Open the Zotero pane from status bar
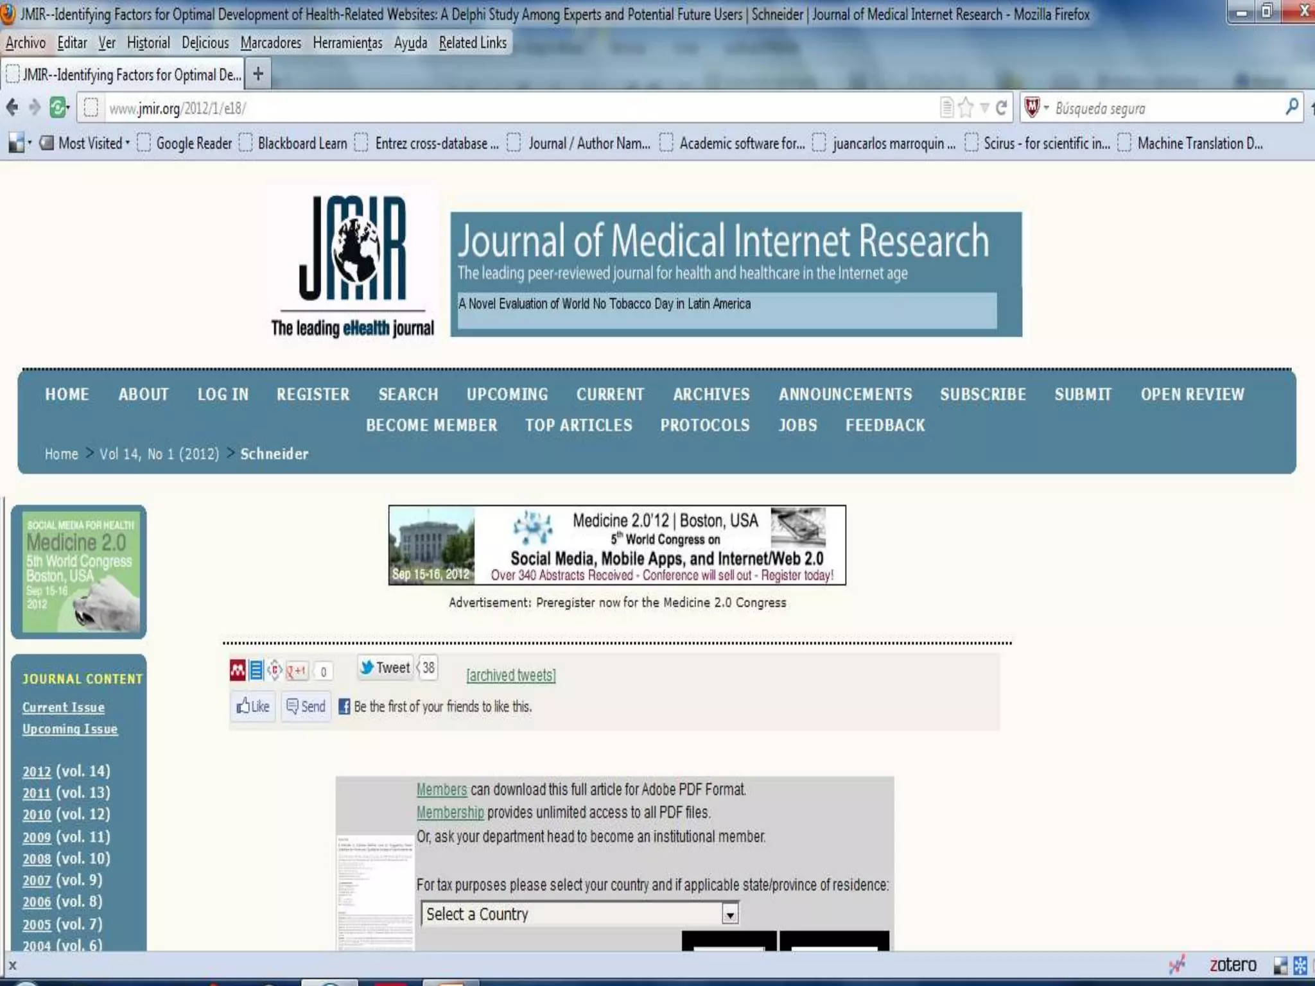 click(1232, 965)
